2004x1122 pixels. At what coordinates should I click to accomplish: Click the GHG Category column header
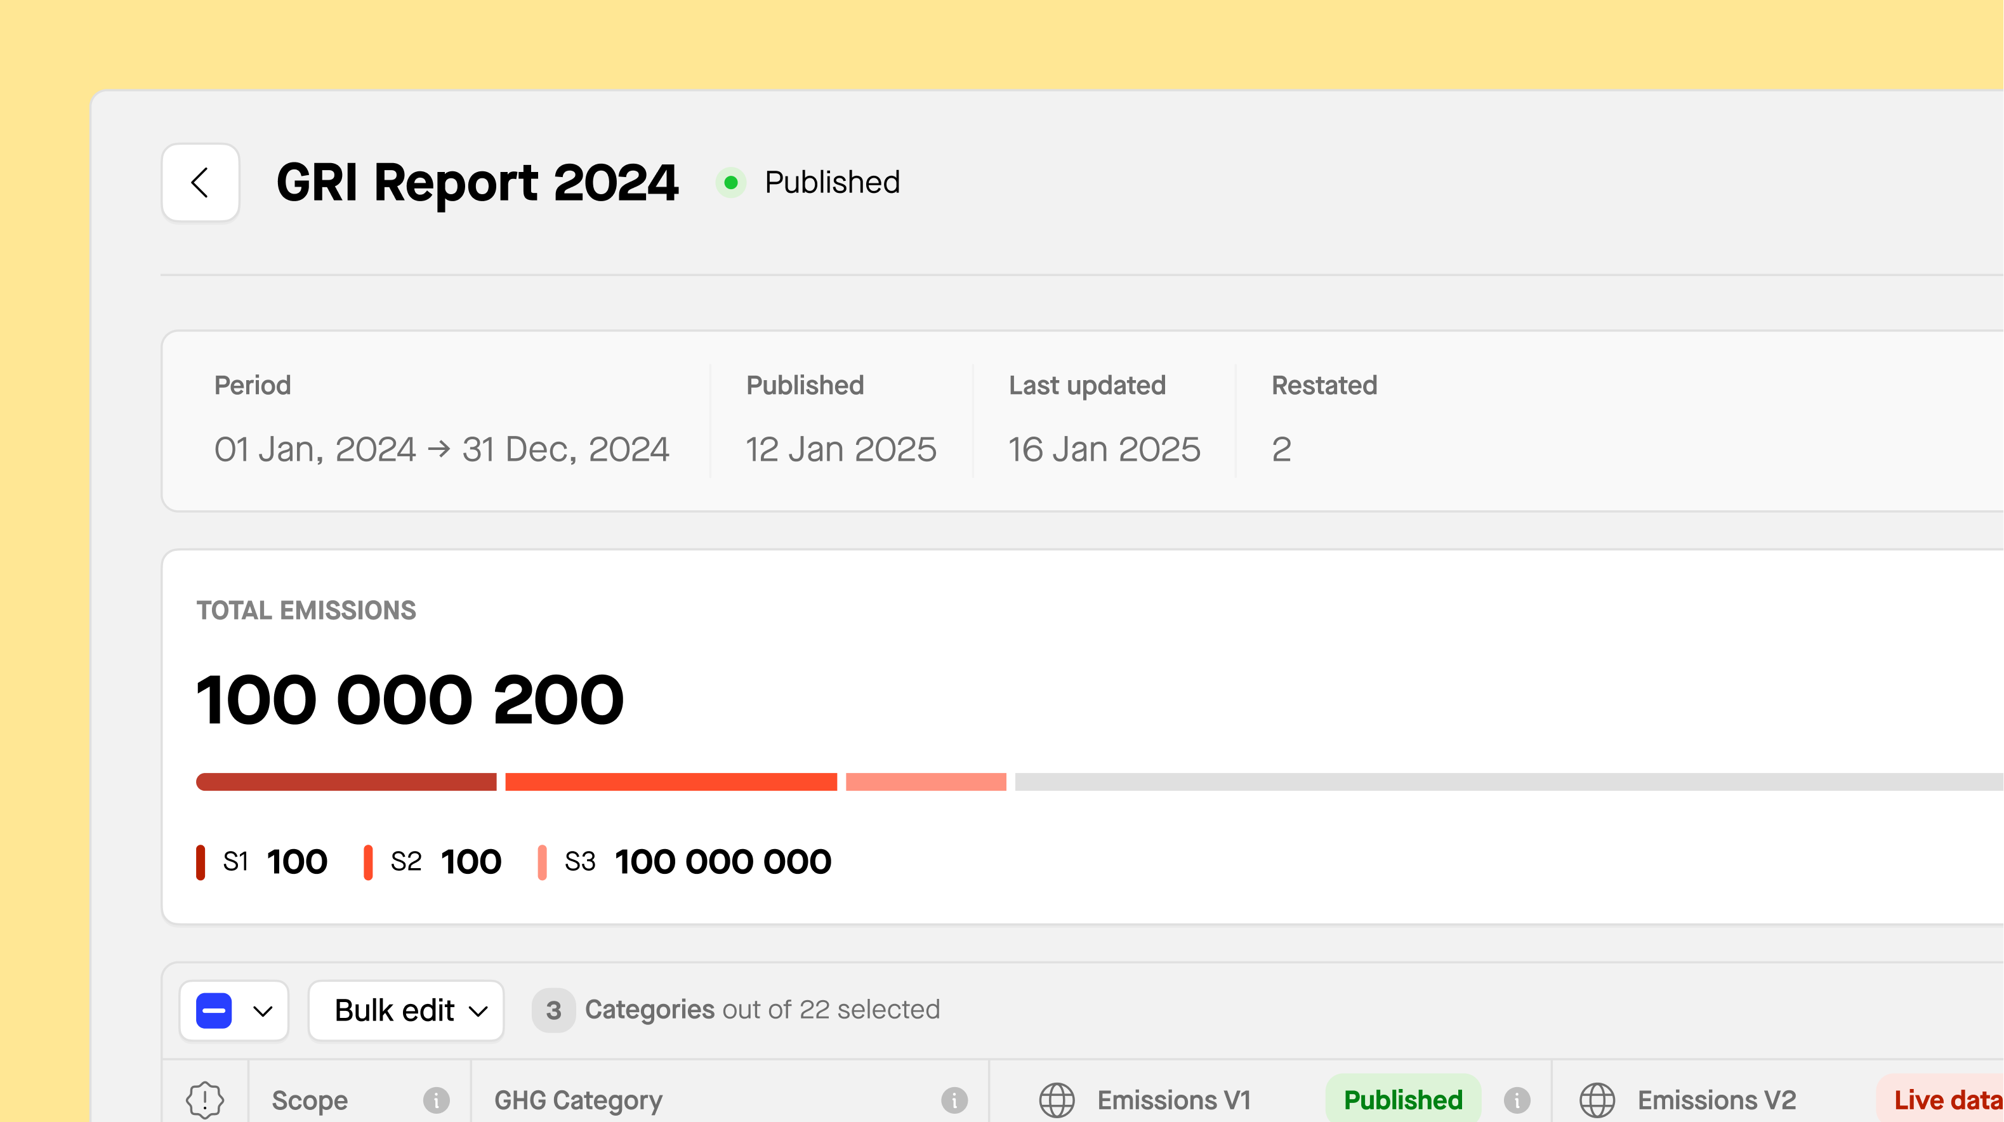tap(578, 1099)
